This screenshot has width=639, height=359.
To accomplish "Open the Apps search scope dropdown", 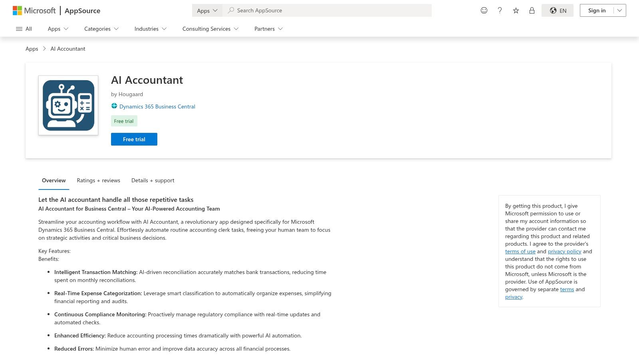I will 207,10.
